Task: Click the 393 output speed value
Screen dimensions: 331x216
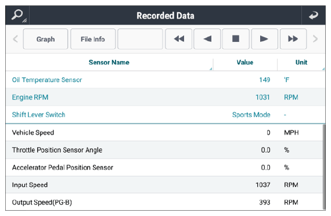Action: 265,202
